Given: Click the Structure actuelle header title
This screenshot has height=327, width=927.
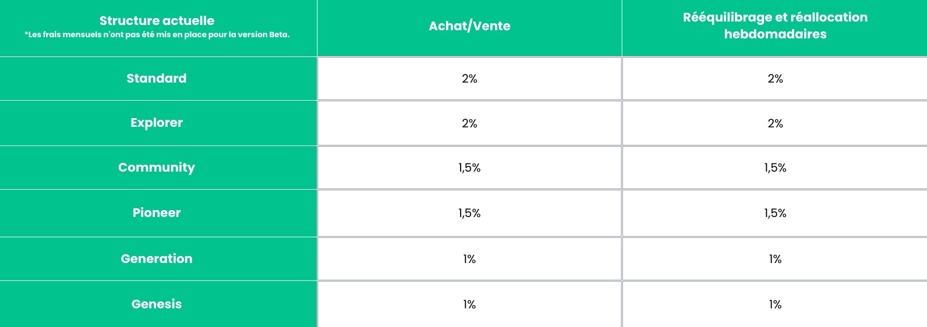Looking at the screenshot, I should 157,21.
